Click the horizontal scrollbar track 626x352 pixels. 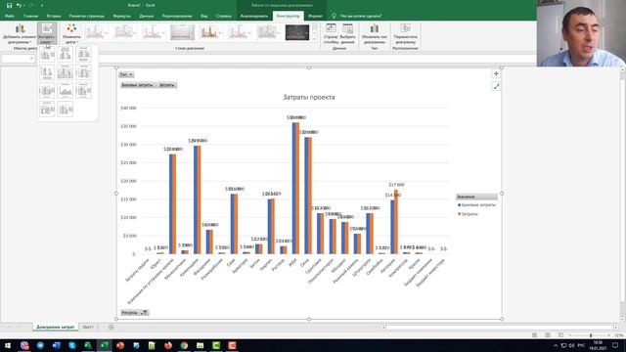(x=500, y=328)
